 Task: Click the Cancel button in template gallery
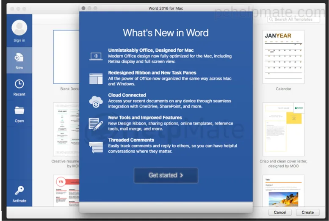tap(280, 212)
